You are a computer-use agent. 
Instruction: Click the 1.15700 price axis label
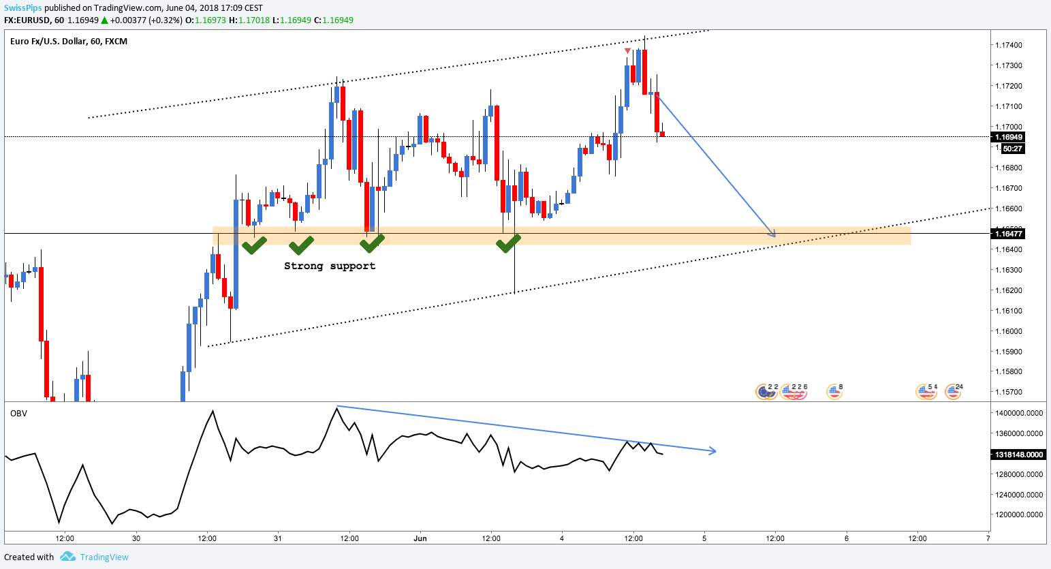point(1009,392)
